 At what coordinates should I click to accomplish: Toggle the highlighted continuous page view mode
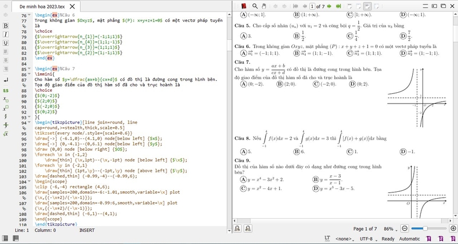(368, 6)
